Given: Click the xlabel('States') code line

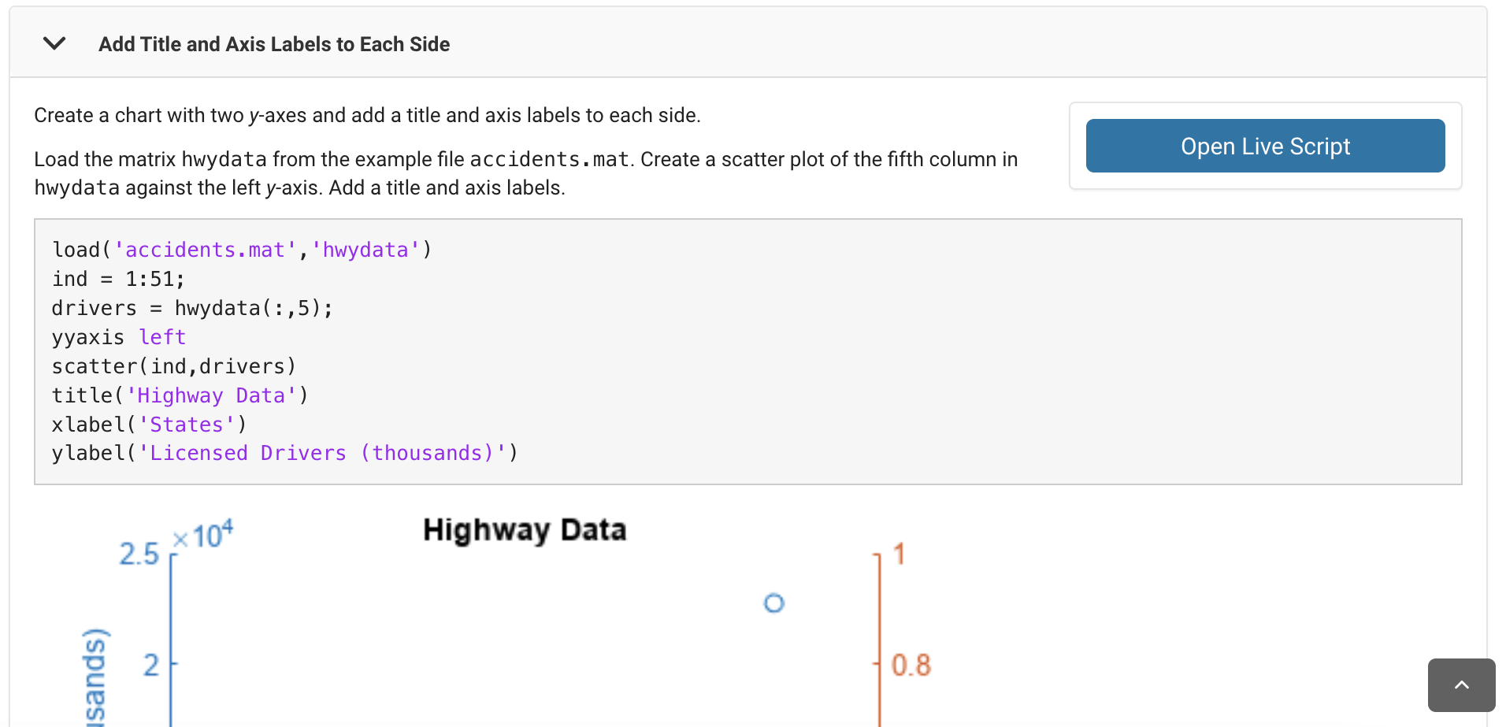Looking at the screenshot, I should 149,425.
